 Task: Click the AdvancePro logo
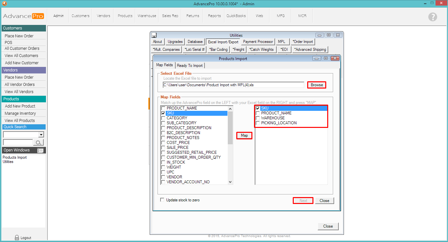(x=23, y=16)
